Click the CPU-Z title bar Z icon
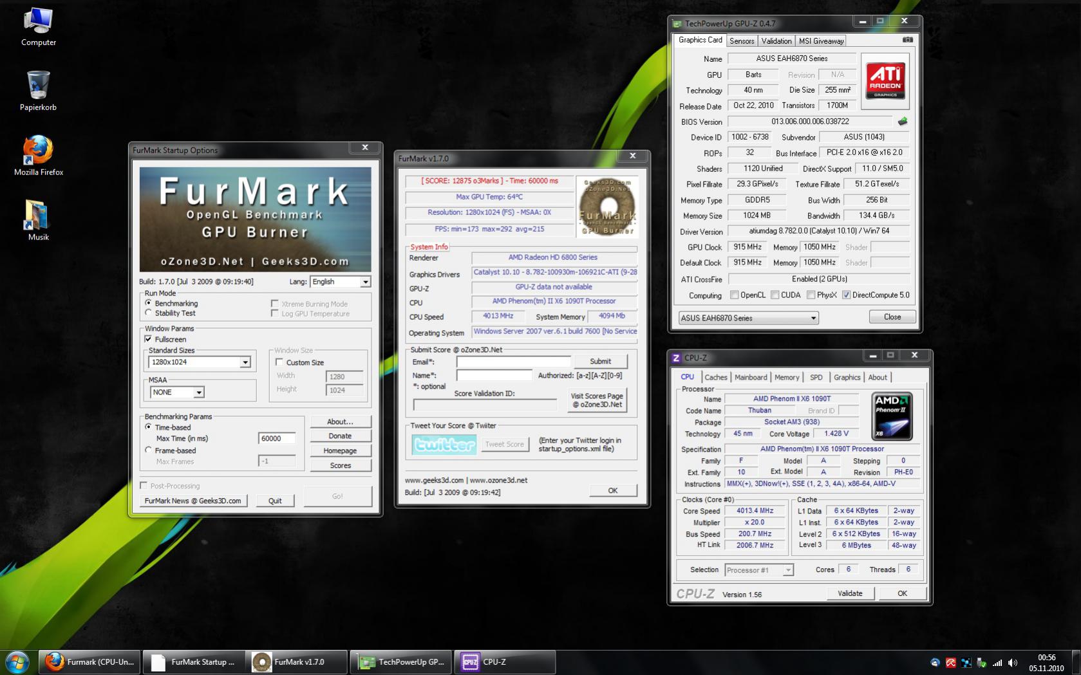The image size is (1081, 675). [x=676, y=358]
